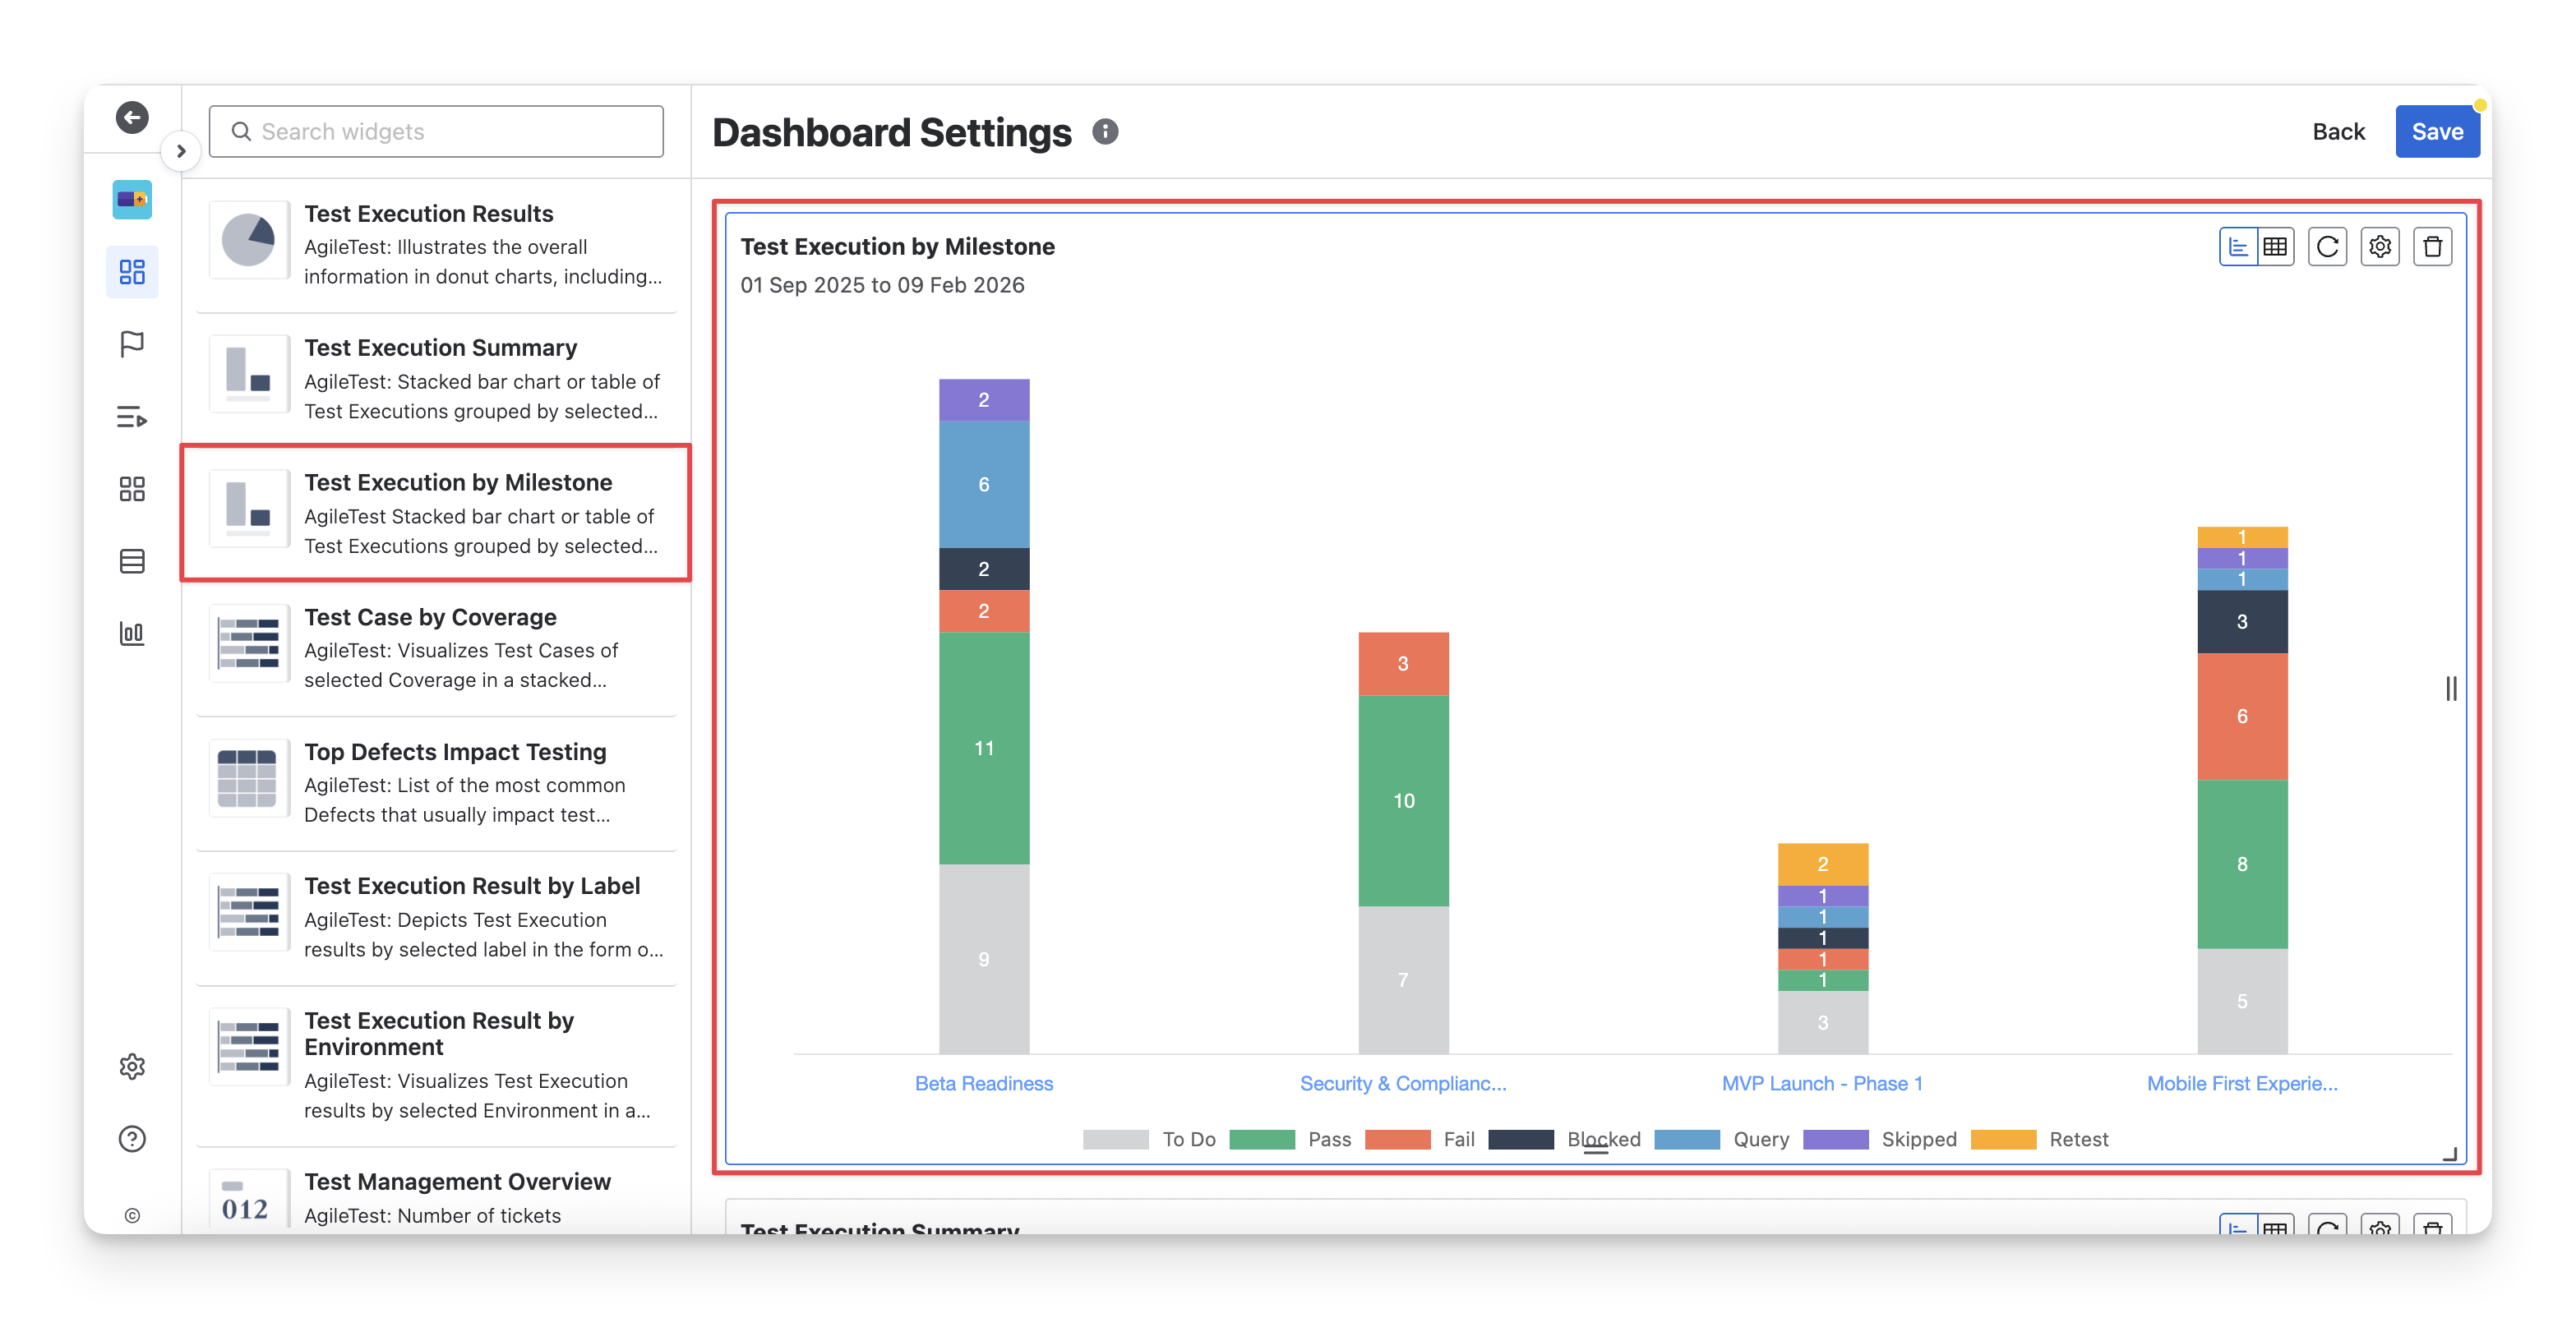This screenshot has width=2576, height=1318.
Task: Open the dashboard icon in sidebar
Action: tap(132, 272)
